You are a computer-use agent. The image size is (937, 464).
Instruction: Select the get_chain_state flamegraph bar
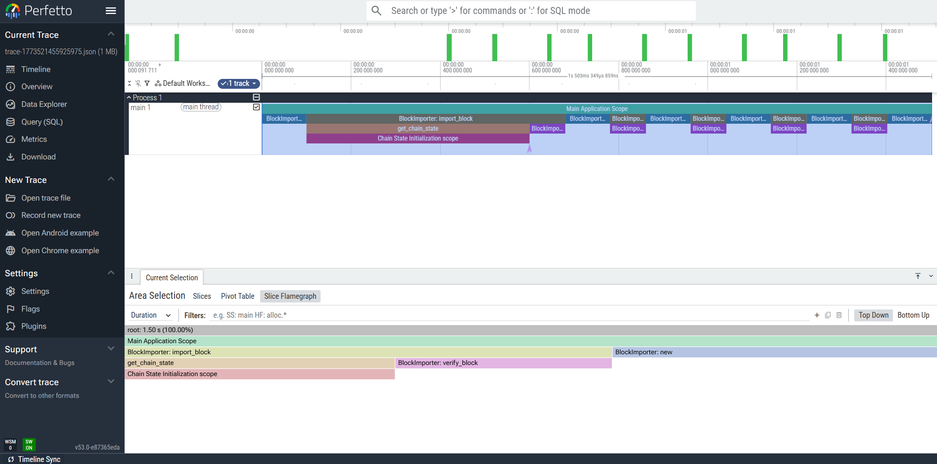click(x=259, y=363)
